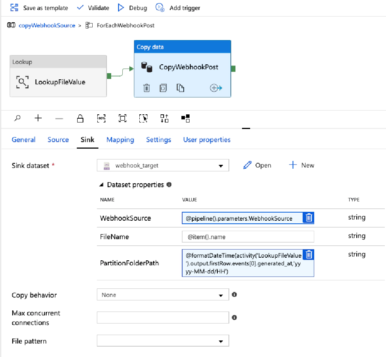Open the Copy behavior dropdown
Screen dimensions: 386x357
click(x=221, y=295)
